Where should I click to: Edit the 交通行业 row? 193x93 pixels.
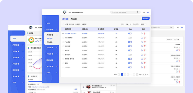pyautogui.click(x=142, y=55)
